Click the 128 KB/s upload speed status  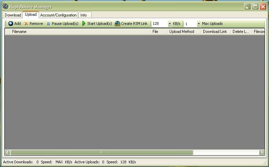pos(128,162)
